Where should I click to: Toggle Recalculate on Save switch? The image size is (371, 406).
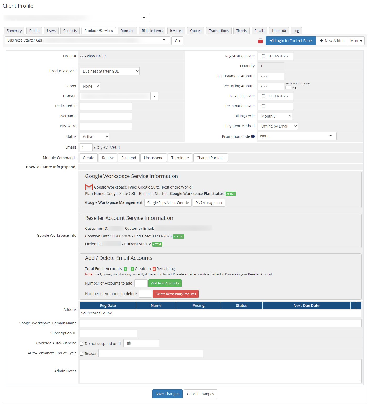click(291, 88)
